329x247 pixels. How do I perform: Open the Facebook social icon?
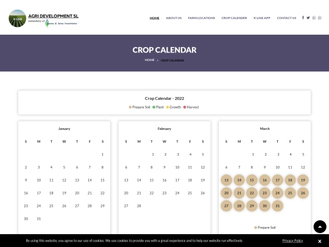pyautogui.click(x=303, y=18)
